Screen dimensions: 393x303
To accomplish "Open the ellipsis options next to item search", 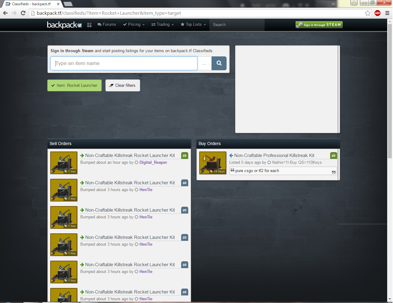I will (204, 63).
